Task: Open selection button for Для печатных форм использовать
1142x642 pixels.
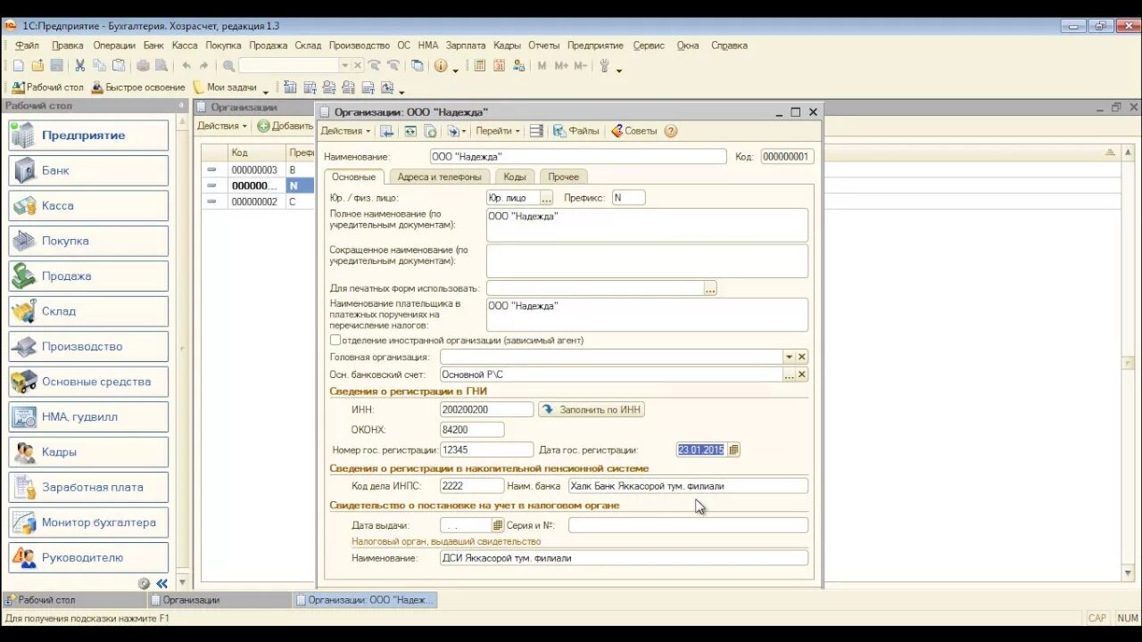Action: (710, 289)
